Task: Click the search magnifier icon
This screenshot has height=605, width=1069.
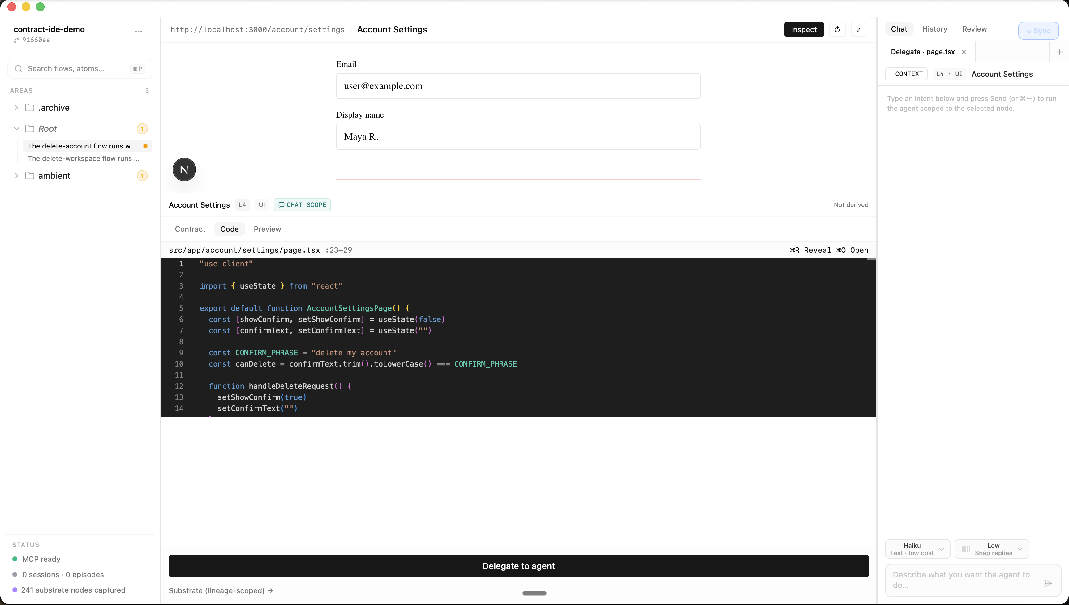Action: click(18, 69)
